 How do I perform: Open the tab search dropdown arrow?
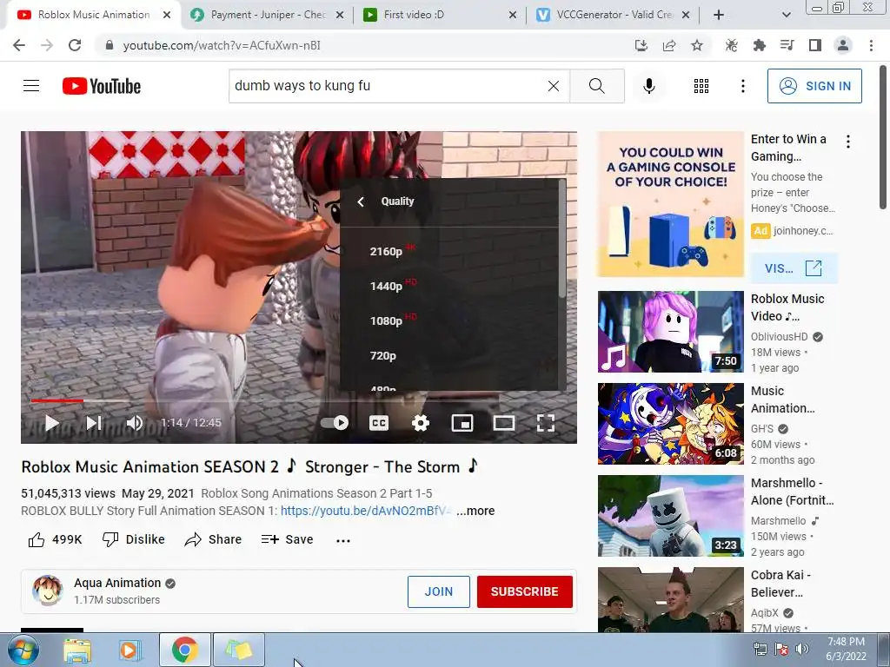[x=786, y=16]
